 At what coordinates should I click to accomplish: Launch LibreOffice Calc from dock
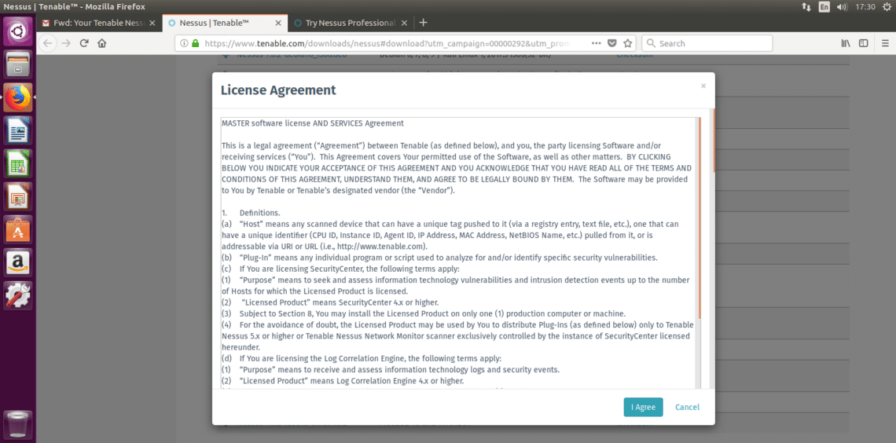point(18,163)
